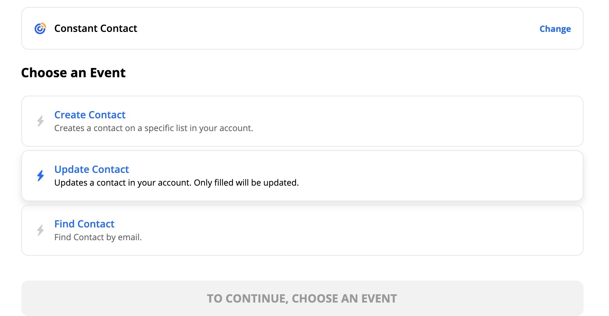The image size is (609, 316).
Task: Change the selected Constant Contact app
Action: pos(555,29)
